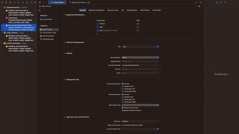Open the Test navigator diamond icon
The image size is (239, 134).
[x=23, y=3]
